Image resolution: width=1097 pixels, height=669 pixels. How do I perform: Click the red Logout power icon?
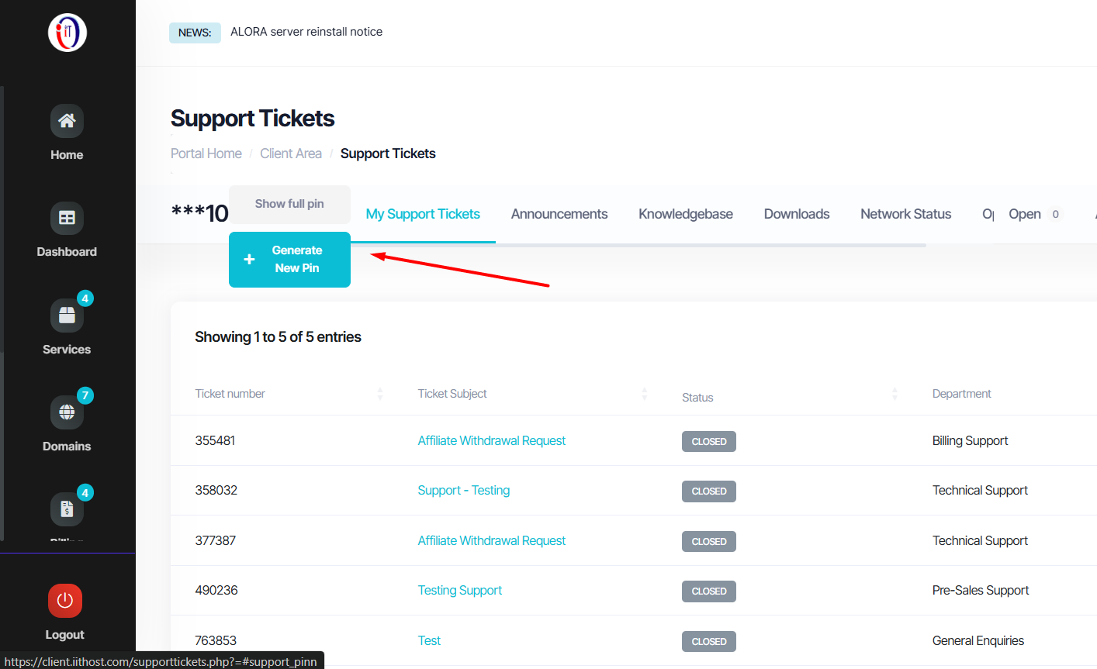point(65,601)
